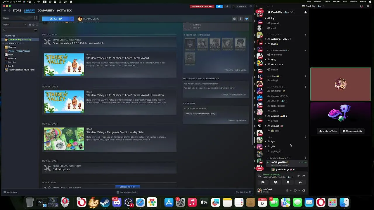Open Steam announcements megaphone button
The height and width of the screenshot is (210, 374).
pos(219,6)
